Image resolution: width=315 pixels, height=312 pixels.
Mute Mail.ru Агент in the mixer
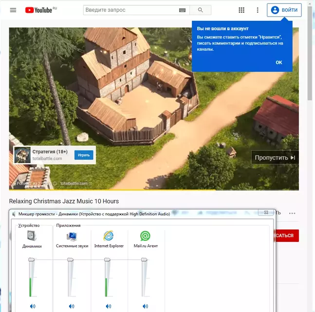tap(145, 306)
